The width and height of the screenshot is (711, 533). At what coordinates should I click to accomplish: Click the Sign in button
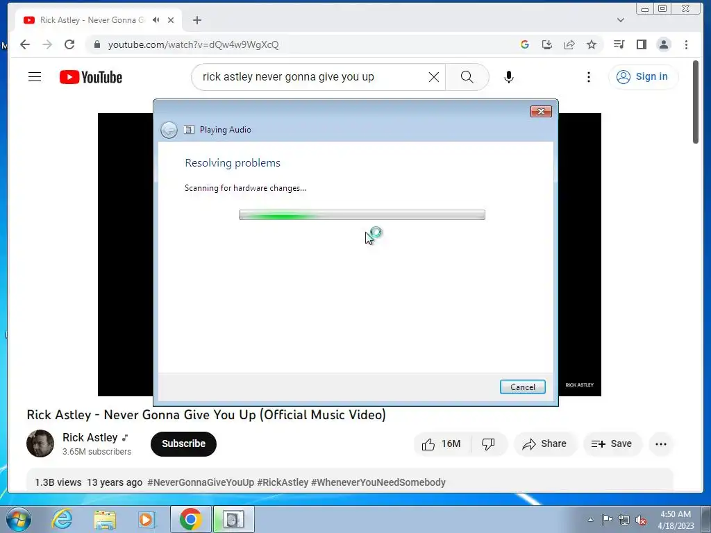[x=643, y=76]
